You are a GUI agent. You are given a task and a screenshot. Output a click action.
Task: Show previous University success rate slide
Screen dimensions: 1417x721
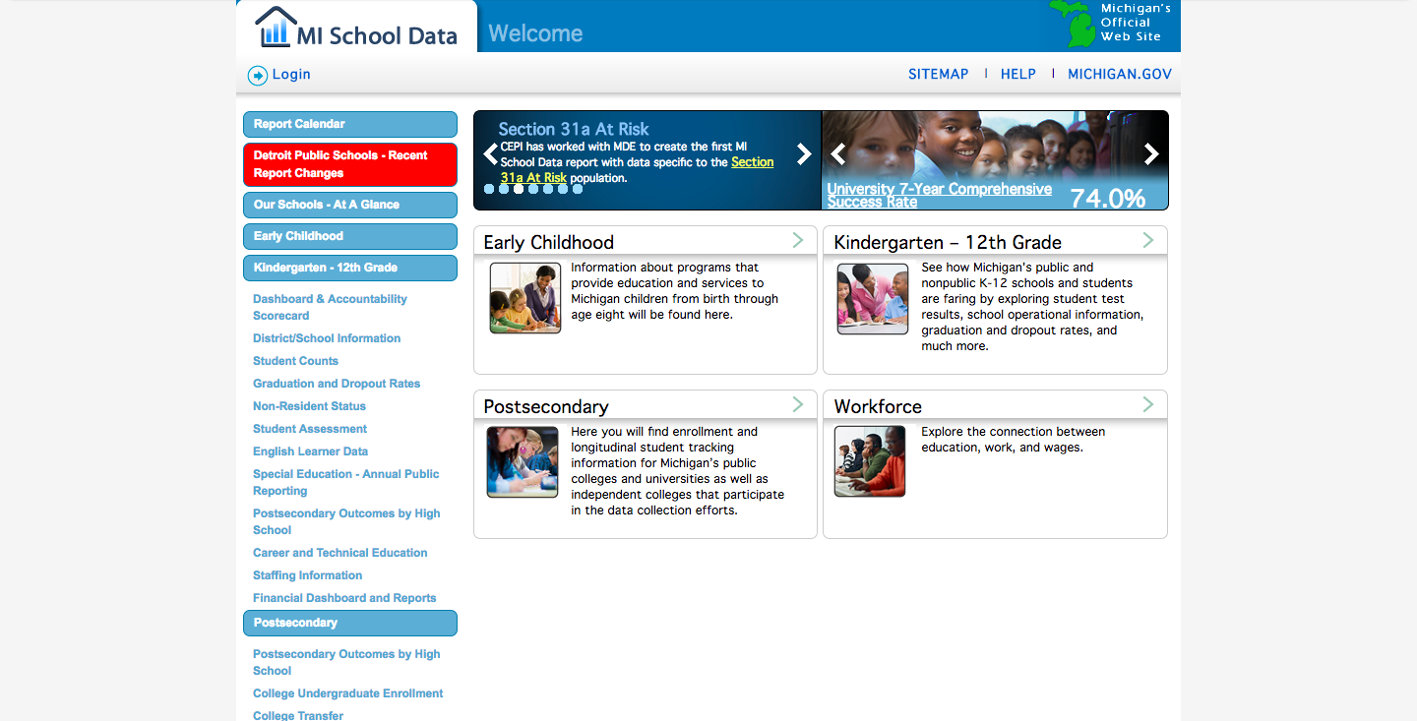838,154
